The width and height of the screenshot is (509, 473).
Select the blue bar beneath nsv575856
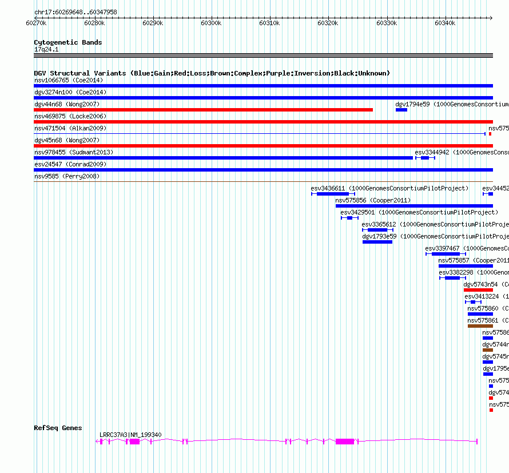pyautogui.click(x=414, y=206)
